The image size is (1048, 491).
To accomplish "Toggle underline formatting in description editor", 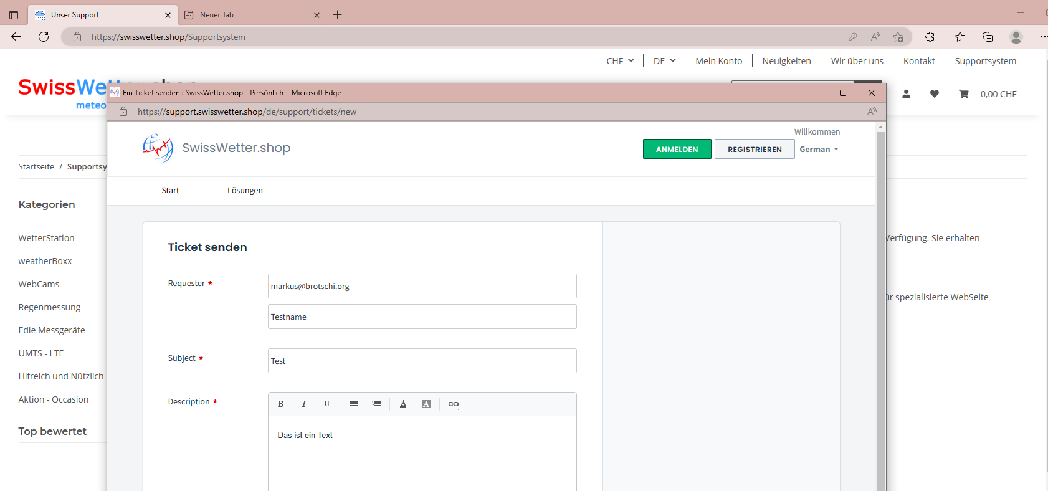I will 327,404.
